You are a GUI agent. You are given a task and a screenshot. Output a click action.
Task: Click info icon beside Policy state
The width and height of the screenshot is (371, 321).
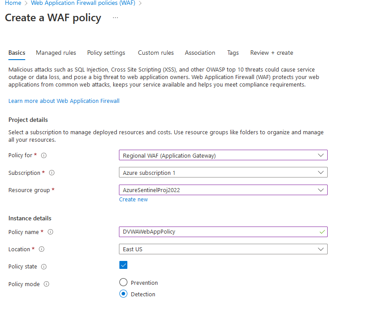(x=44, y=267)
